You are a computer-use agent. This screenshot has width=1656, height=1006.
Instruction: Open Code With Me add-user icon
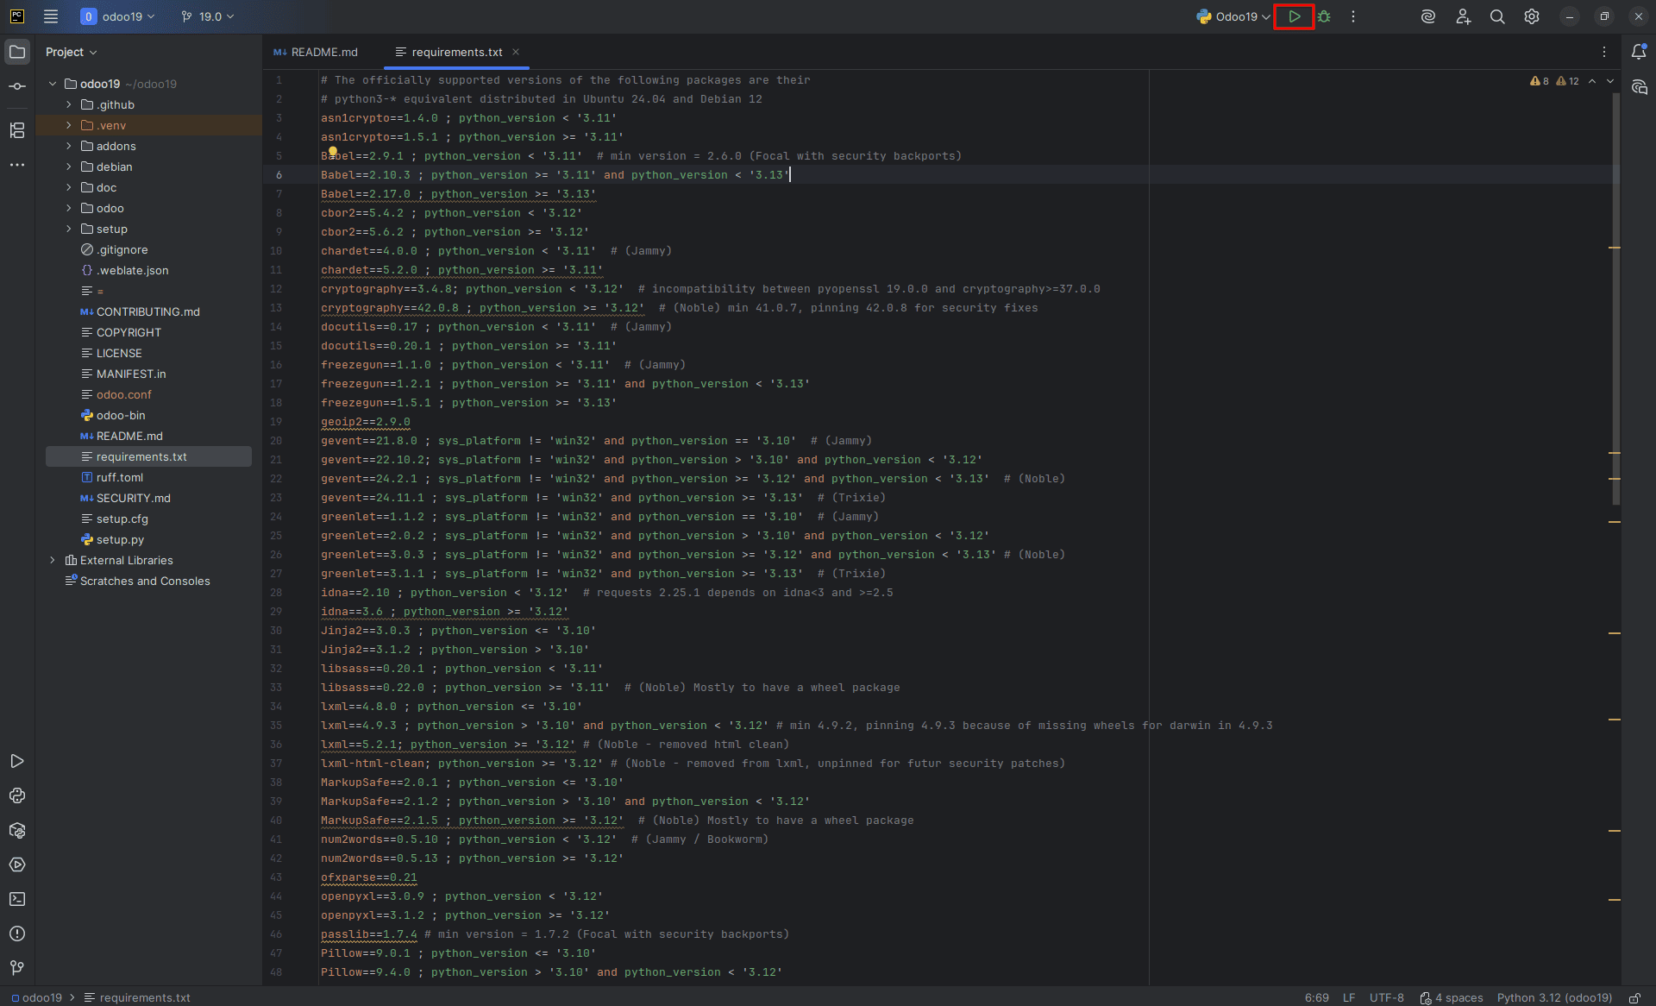(x=1463, y=16)
